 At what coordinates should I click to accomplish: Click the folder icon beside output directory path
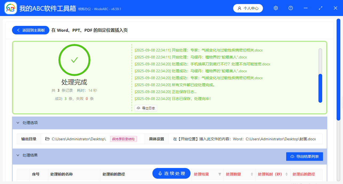(x=47, y=139)
